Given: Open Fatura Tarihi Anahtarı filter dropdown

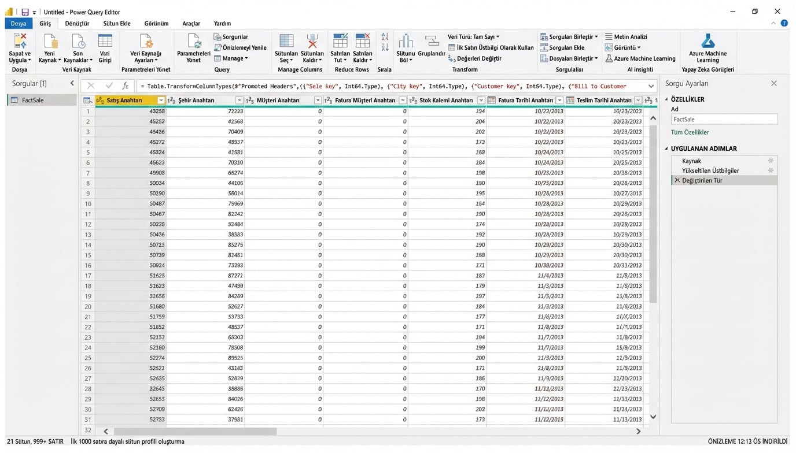Looking at the screenshot, I should click(559, 100).
